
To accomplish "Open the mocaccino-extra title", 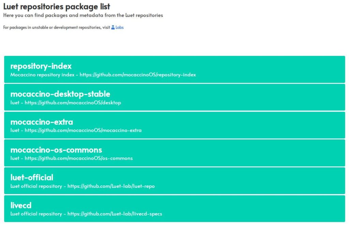I will (x=42, y=122).
